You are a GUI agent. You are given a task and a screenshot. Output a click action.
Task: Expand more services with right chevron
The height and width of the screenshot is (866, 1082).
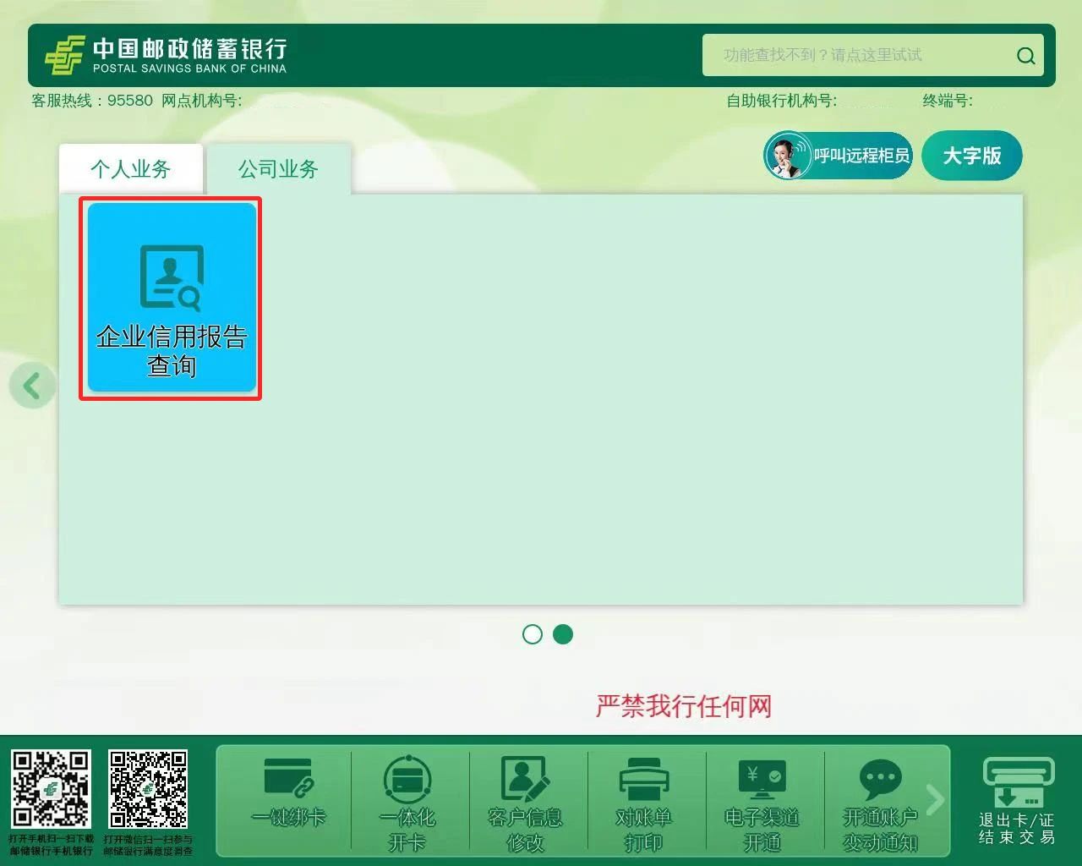935,798
